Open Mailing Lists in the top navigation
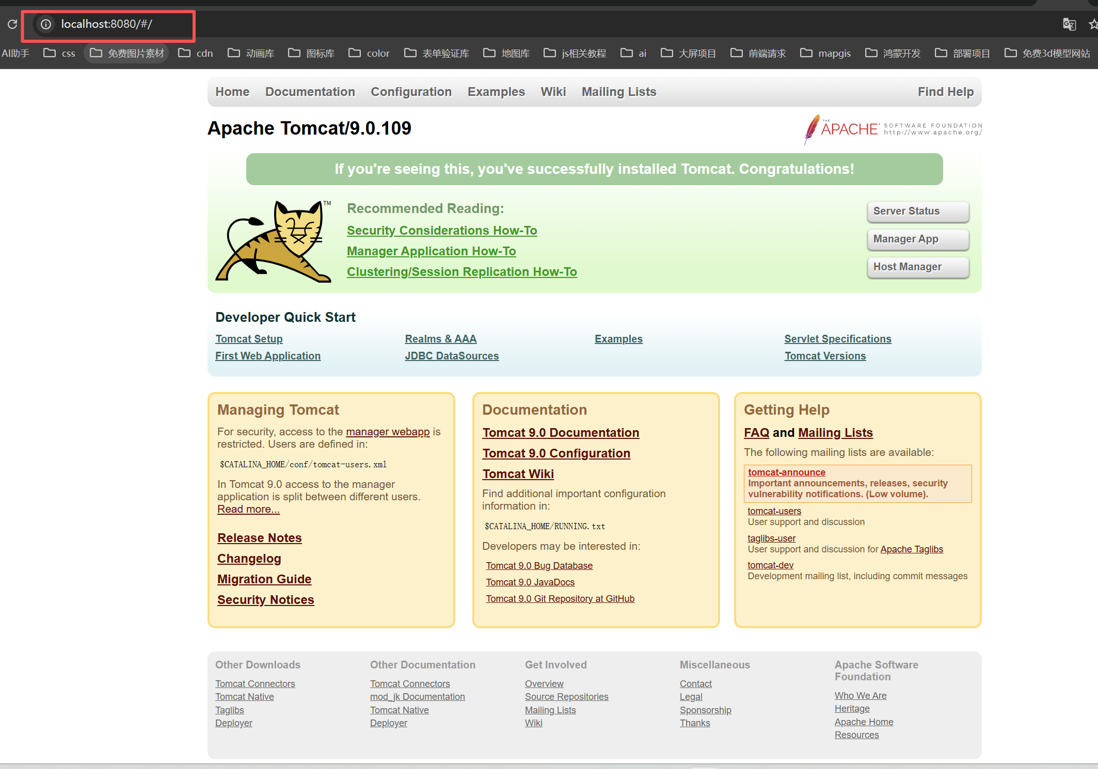 pos(619,92)
